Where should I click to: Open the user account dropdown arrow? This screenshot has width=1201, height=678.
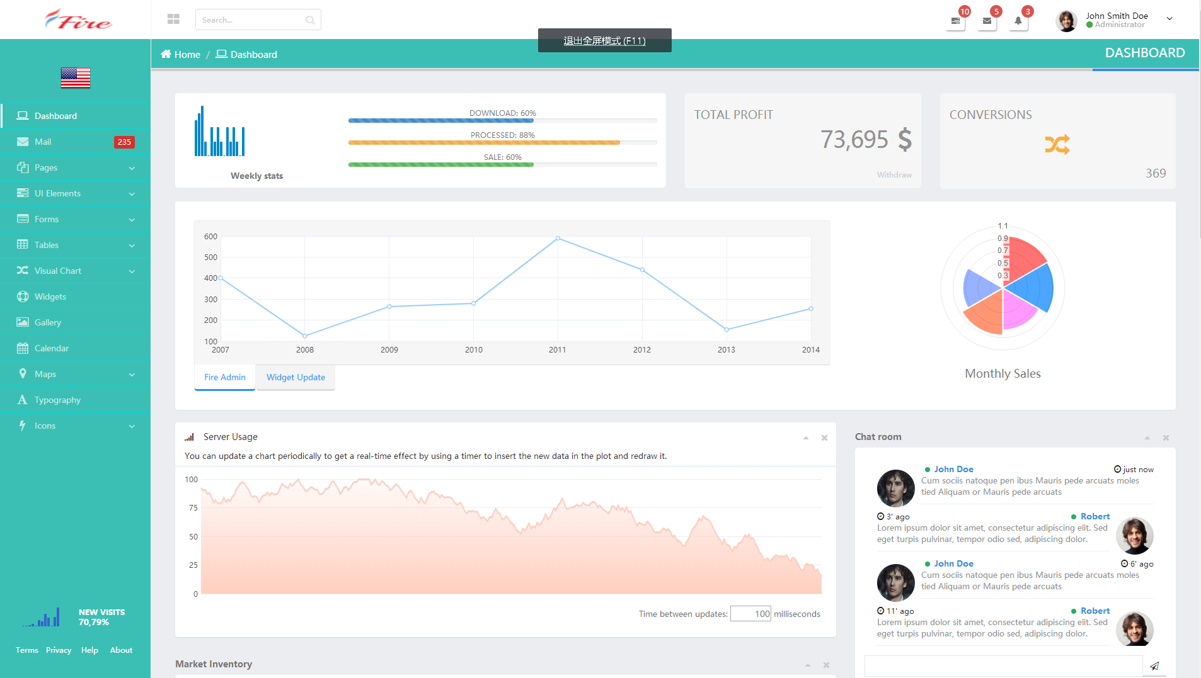pyautogui.click(x=1169, y=19)
